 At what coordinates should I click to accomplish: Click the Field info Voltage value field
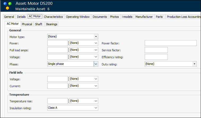(x=58, y=79)
